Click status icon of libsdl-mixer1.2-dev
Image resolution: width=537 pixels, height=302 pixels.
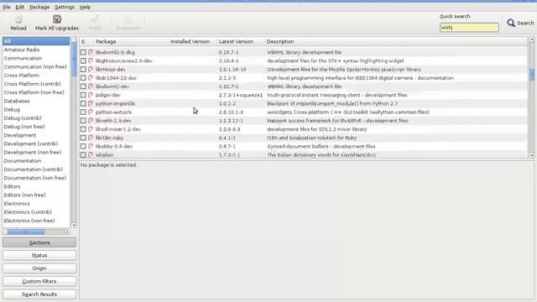pos(91,129)
